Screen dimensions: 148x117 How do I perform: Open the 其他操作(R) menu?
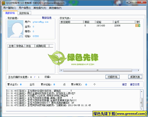(40, 8)
